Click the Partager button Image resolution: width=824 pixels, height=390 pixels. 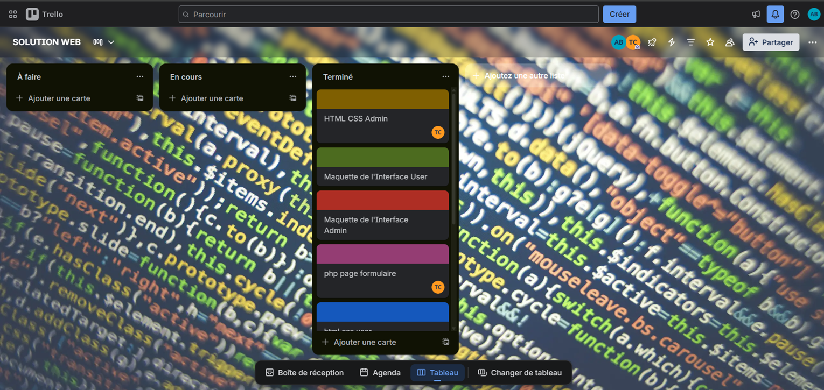771,42
